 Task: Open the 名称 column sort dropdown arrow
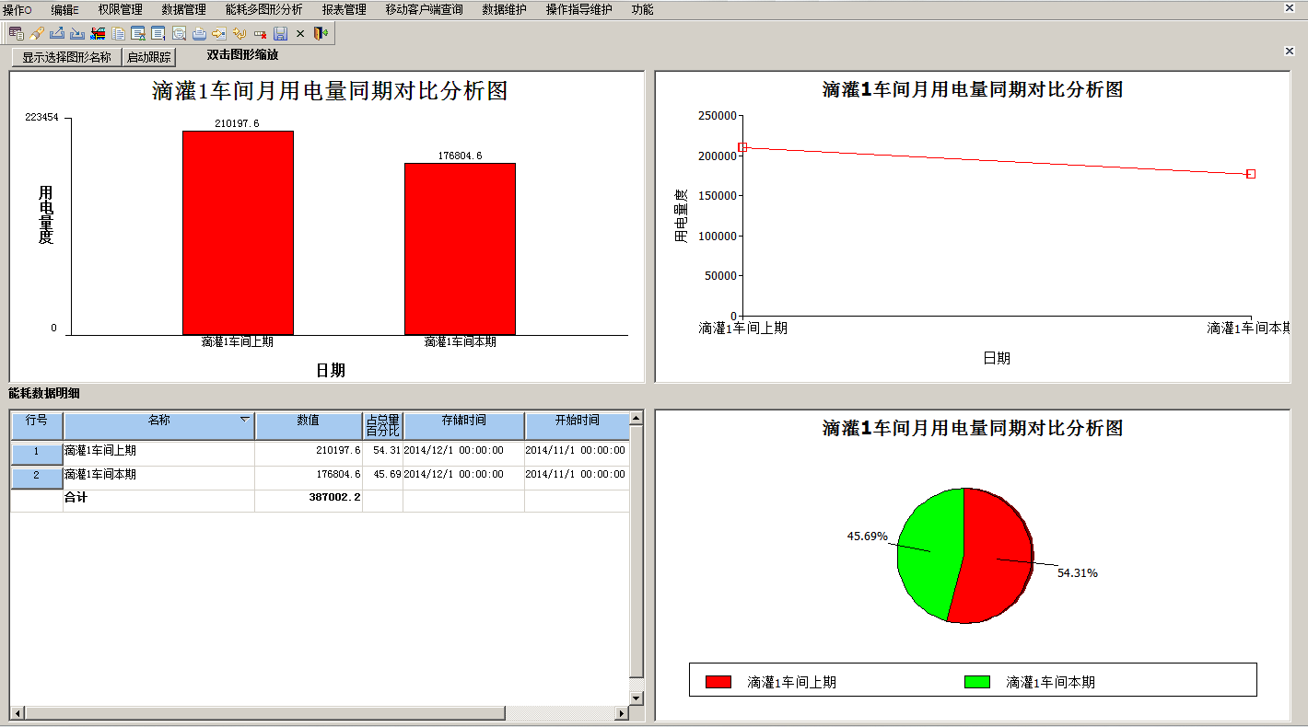click(x=245, y=420)
